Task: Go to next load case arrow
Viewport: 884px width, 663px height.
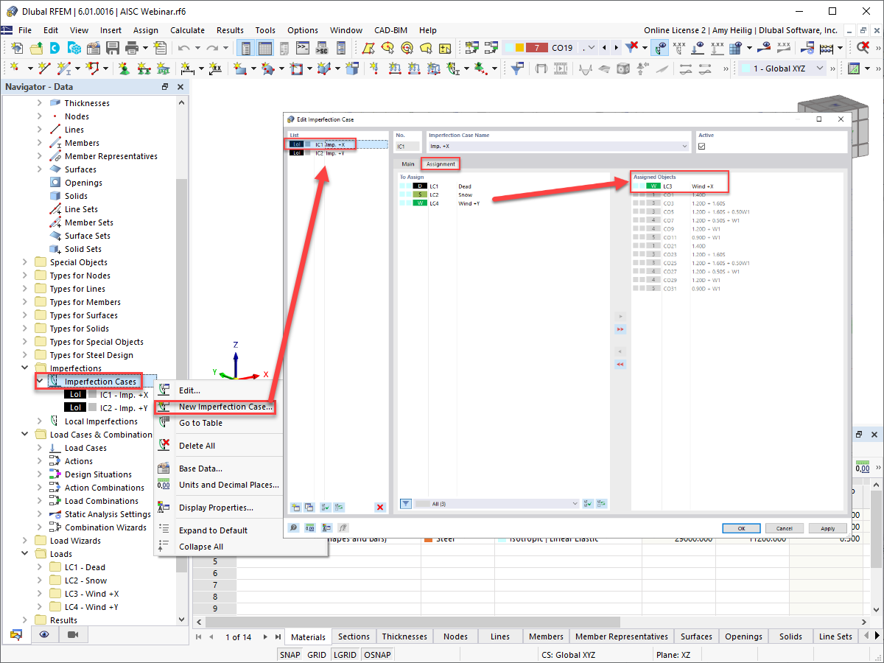Action: tap(616, 48)
